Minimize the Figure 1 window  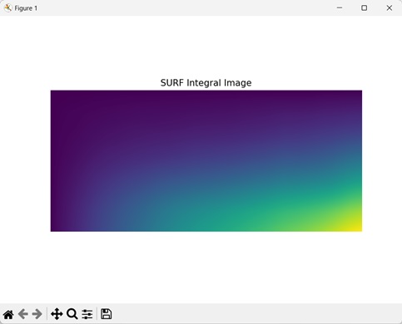pos(340,8)
